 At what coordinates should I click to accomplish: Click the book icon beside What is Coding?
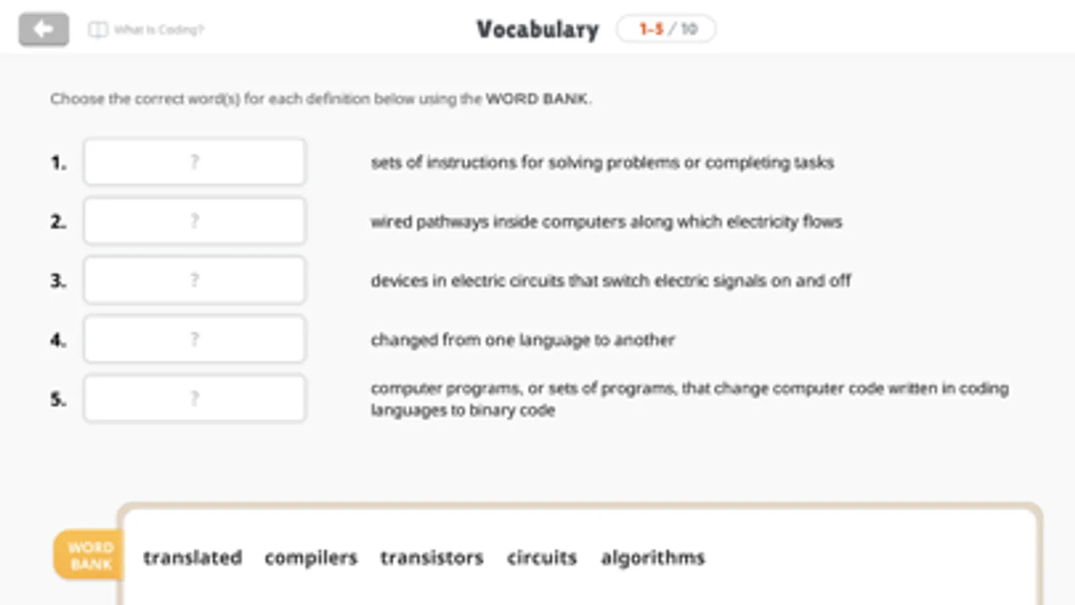pyautogui.click(x=98, y=30)
